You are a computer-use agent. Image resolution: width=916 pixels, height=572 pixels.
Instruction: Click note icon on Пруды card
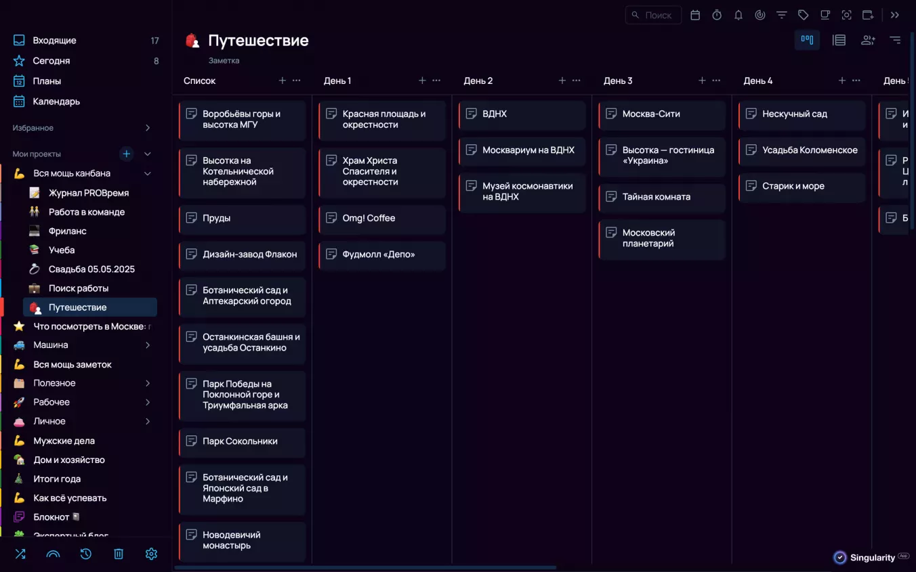pyautogui.click(x=192, y=217)
